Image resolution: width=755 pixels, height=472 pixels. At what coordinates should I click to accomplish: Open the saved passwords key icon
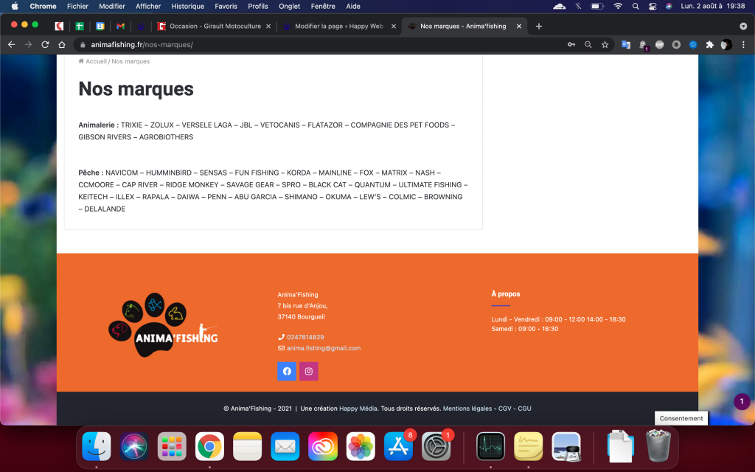(571, 44)
